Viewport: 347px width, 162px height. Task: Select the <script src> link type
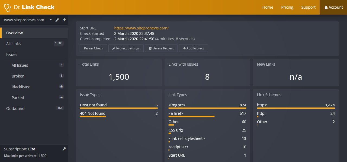coord(207,147)
